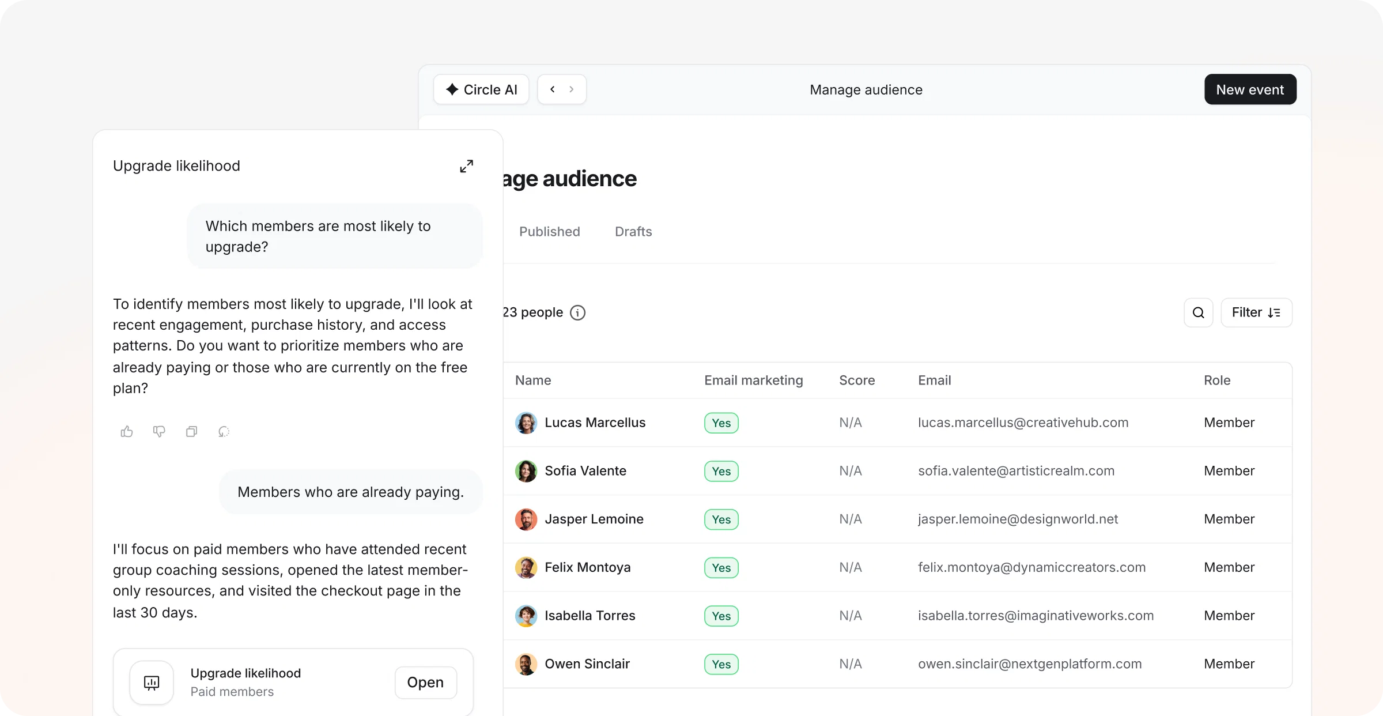Click the Name column header
1383x716 pixels.
coord(533,380)
